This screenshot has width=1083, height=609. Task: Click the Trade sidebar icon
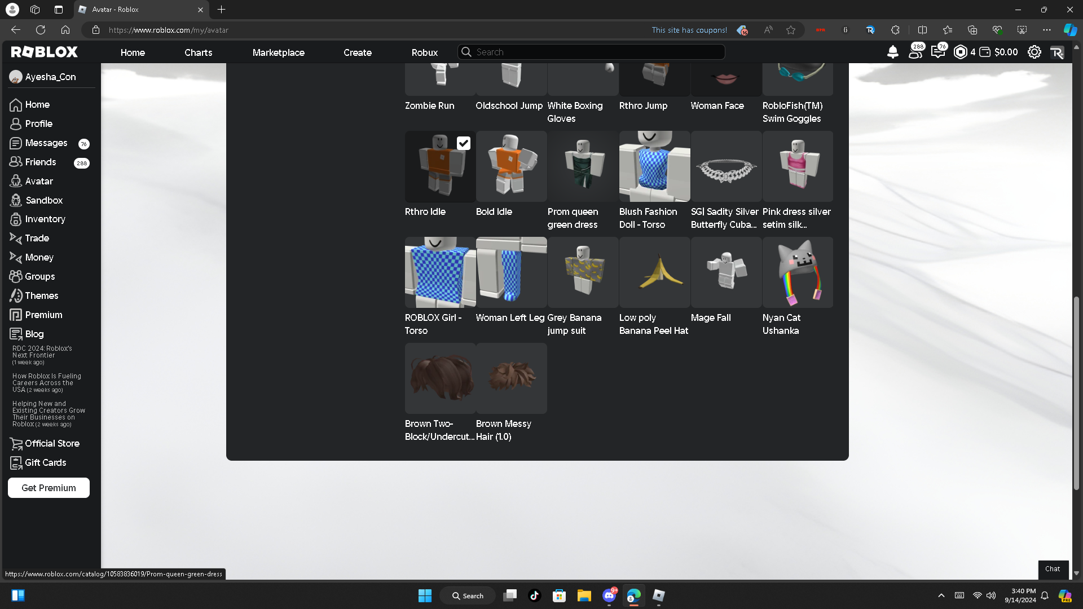click(x=16, y=239)
